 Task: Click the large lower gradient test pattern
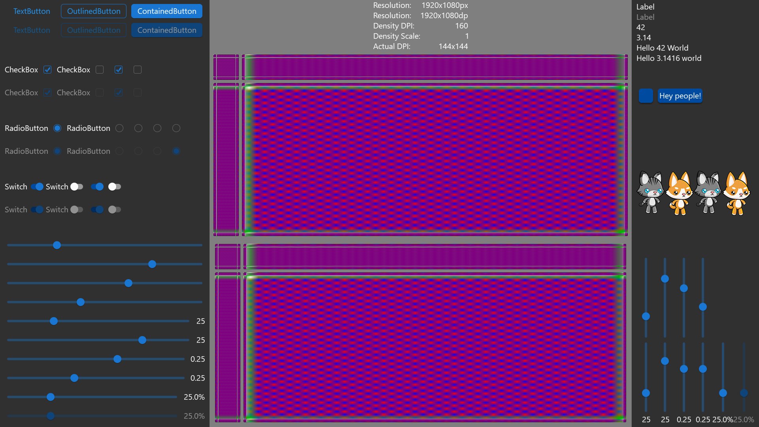point(434,347)
